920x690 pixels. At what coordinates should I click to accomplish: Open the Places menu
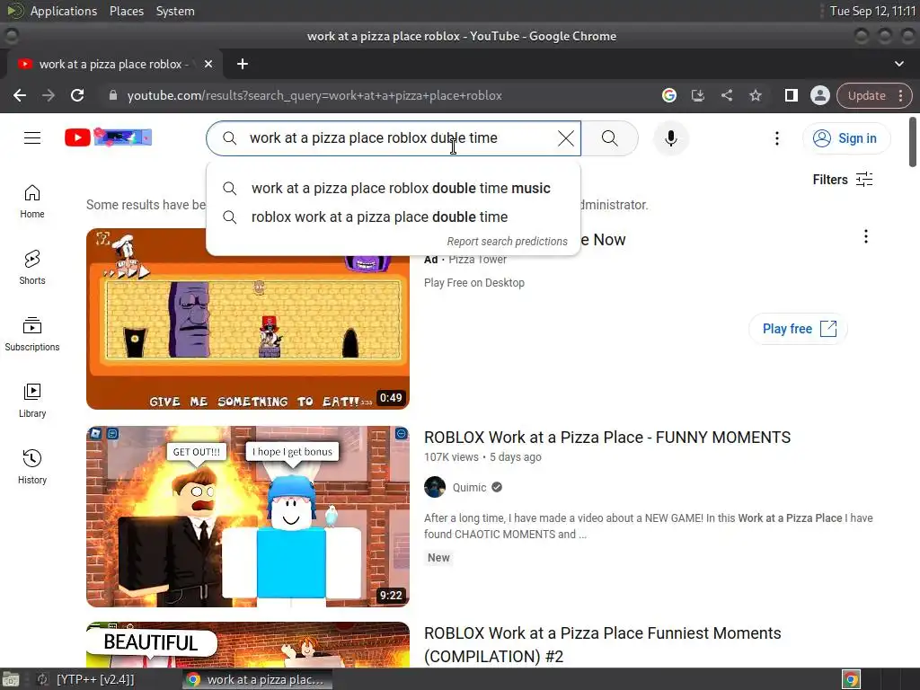click(126, 11)
